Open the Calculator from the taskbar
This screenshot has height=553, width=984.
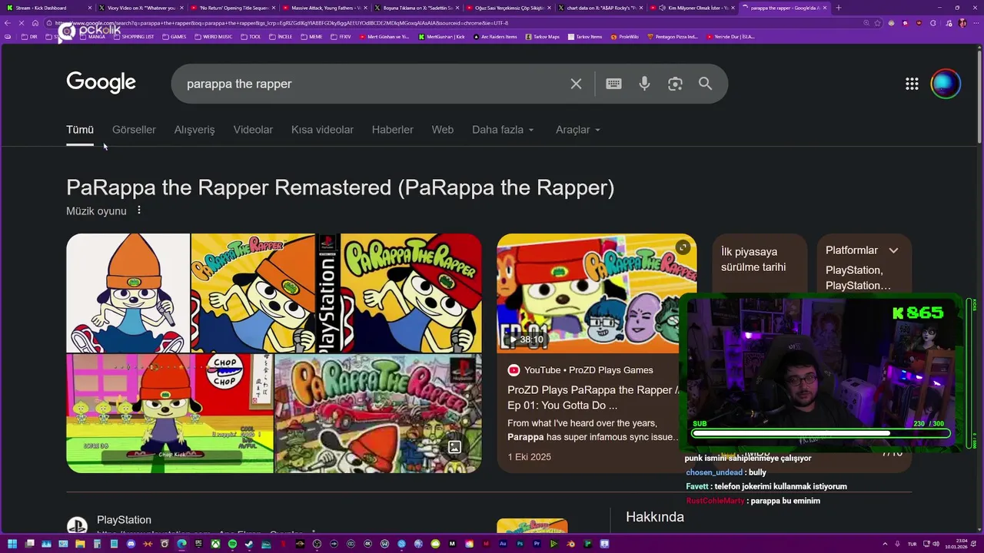coord(97,544)
